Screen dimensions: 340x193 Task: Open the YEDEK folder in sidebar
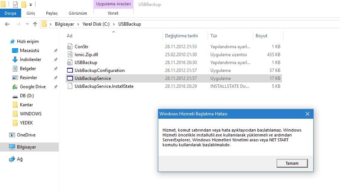pyautogui.click(x=26, y=123)
